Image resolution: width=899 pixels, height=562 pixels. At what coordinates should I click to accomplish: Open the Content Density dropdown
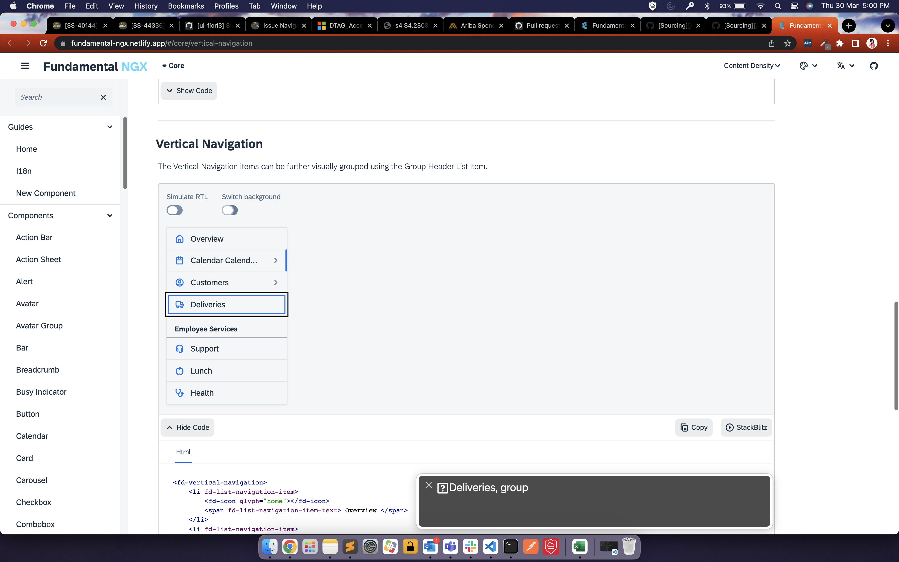pyautogui.click(x=752, y=65)
